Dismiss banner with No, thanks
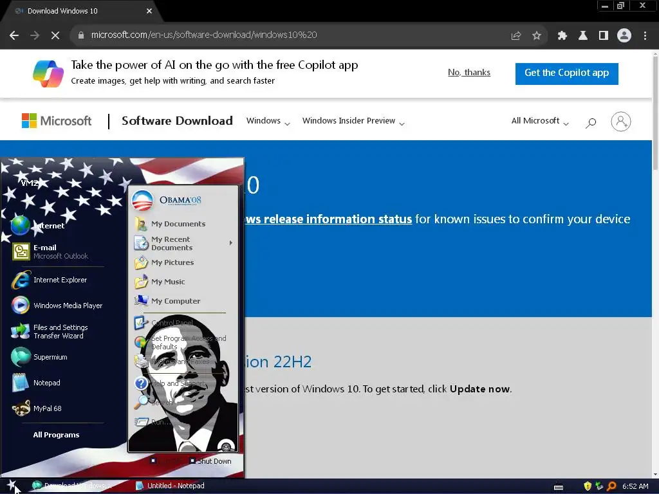Screen dimensions: 659x494 469,73
